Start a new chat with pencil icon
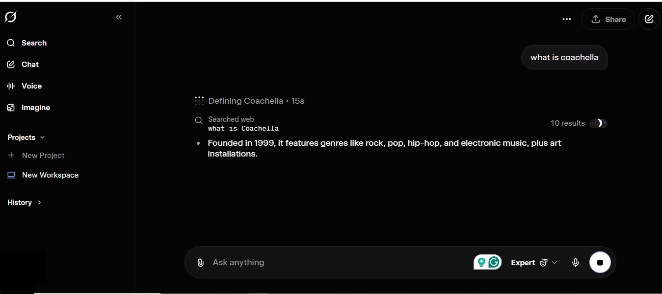The width and height of the screenshot is (662, 294). [x=649, y=19]
